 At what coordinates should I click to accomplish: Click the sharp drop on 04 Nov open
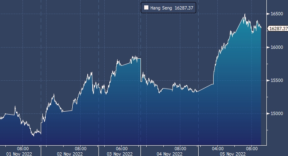[x=141, y=70]
